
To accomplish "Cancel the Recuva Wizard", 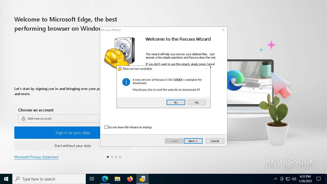I will pyautogui.click(x=215, y=141).
